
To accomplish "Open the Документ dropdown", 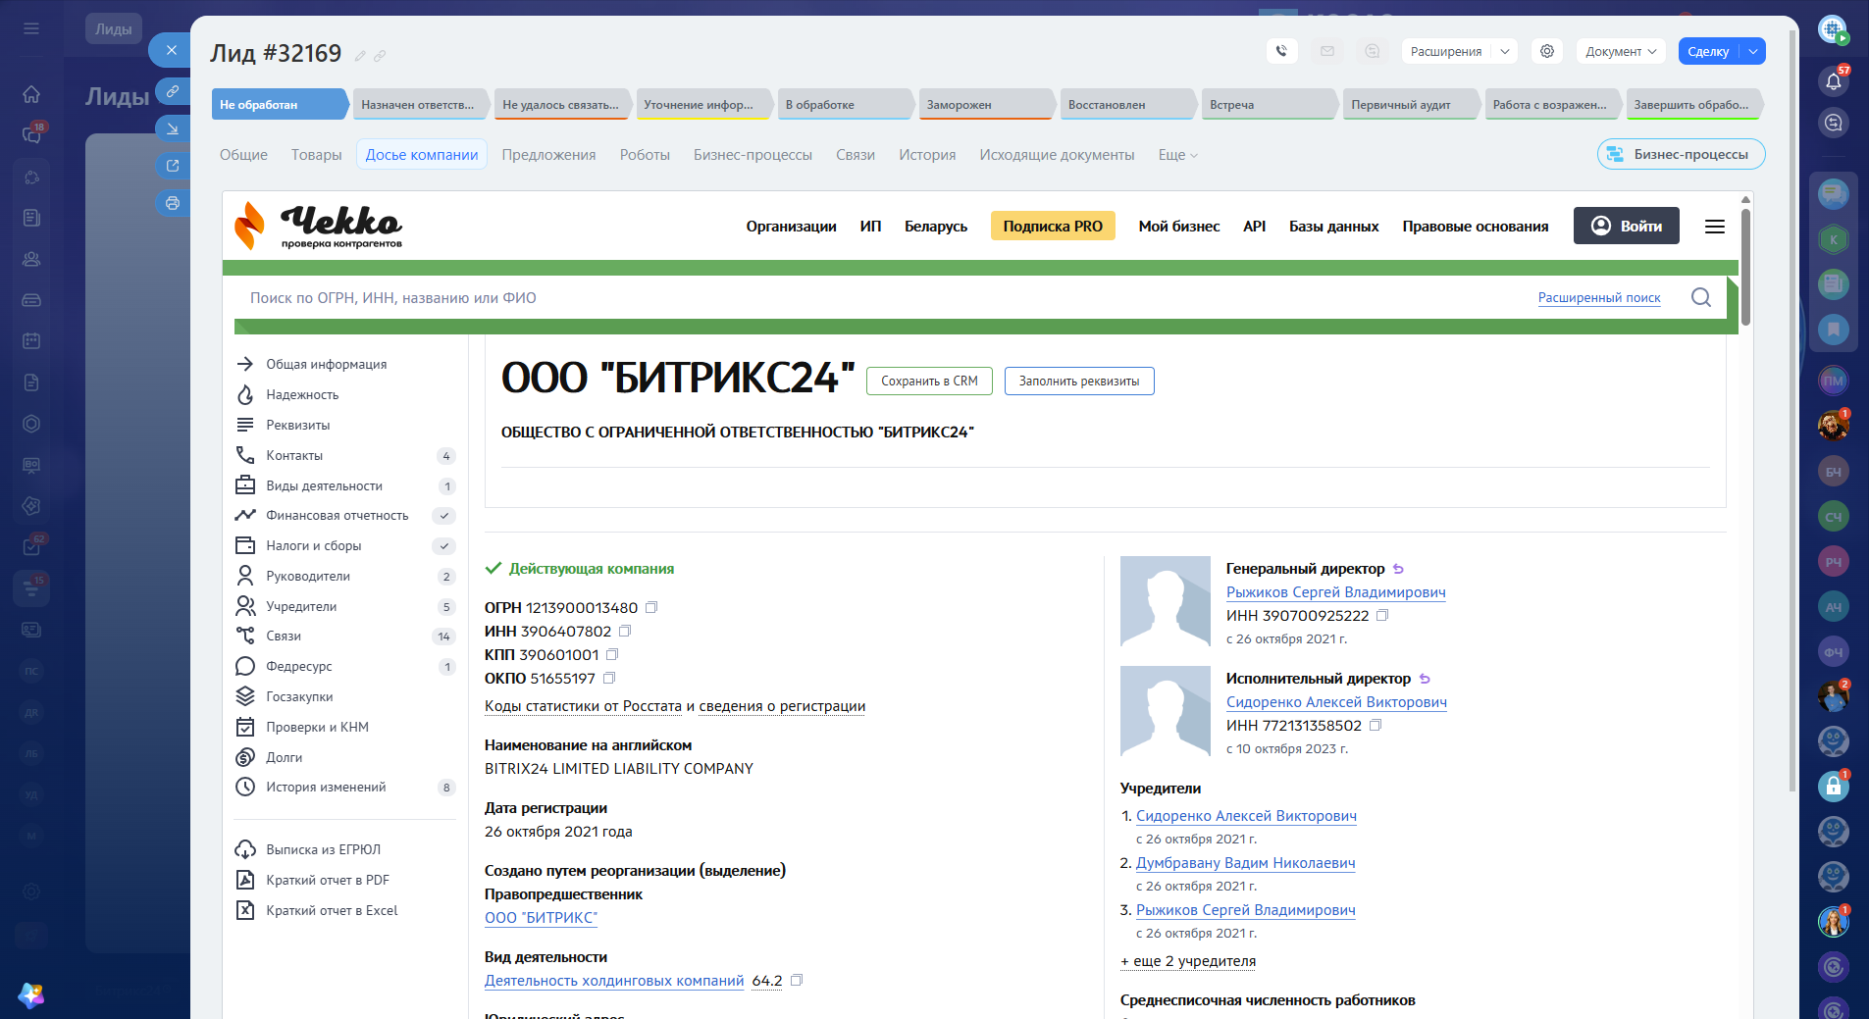I will coord(1621,52).
